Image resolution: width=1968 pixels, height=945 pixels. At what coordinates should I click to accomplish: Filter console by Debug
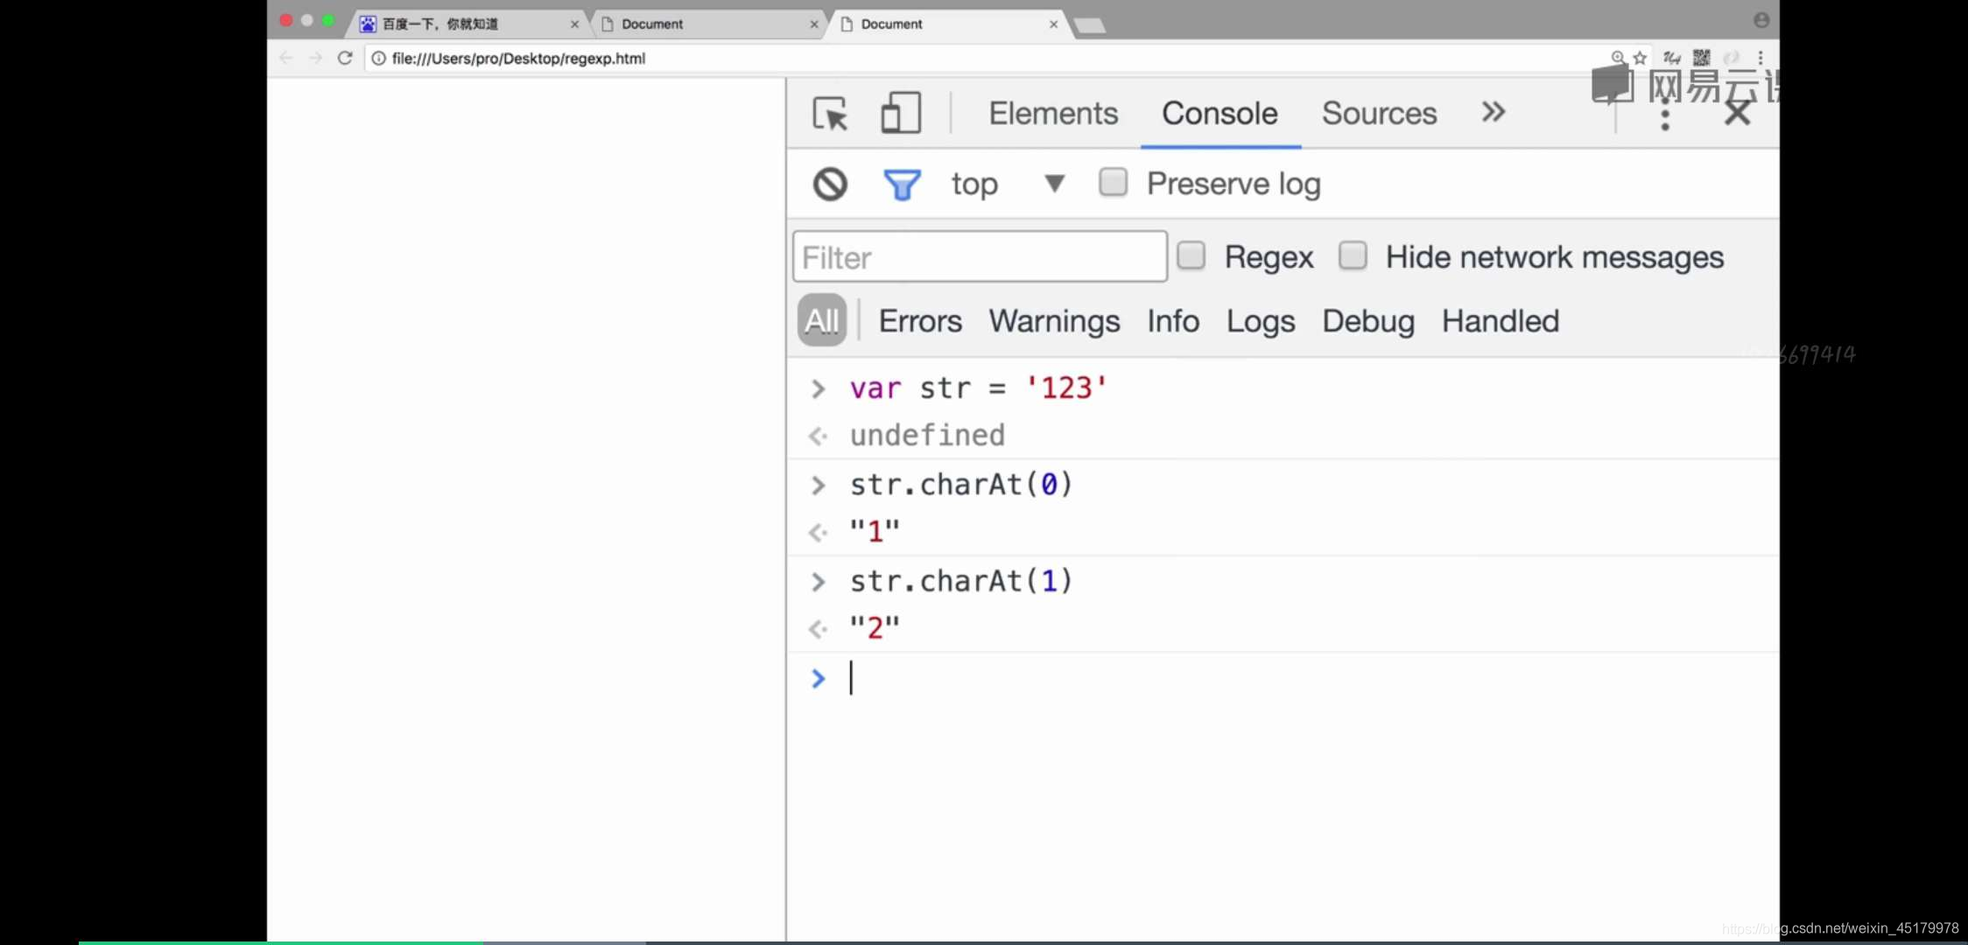(1367, 321)
